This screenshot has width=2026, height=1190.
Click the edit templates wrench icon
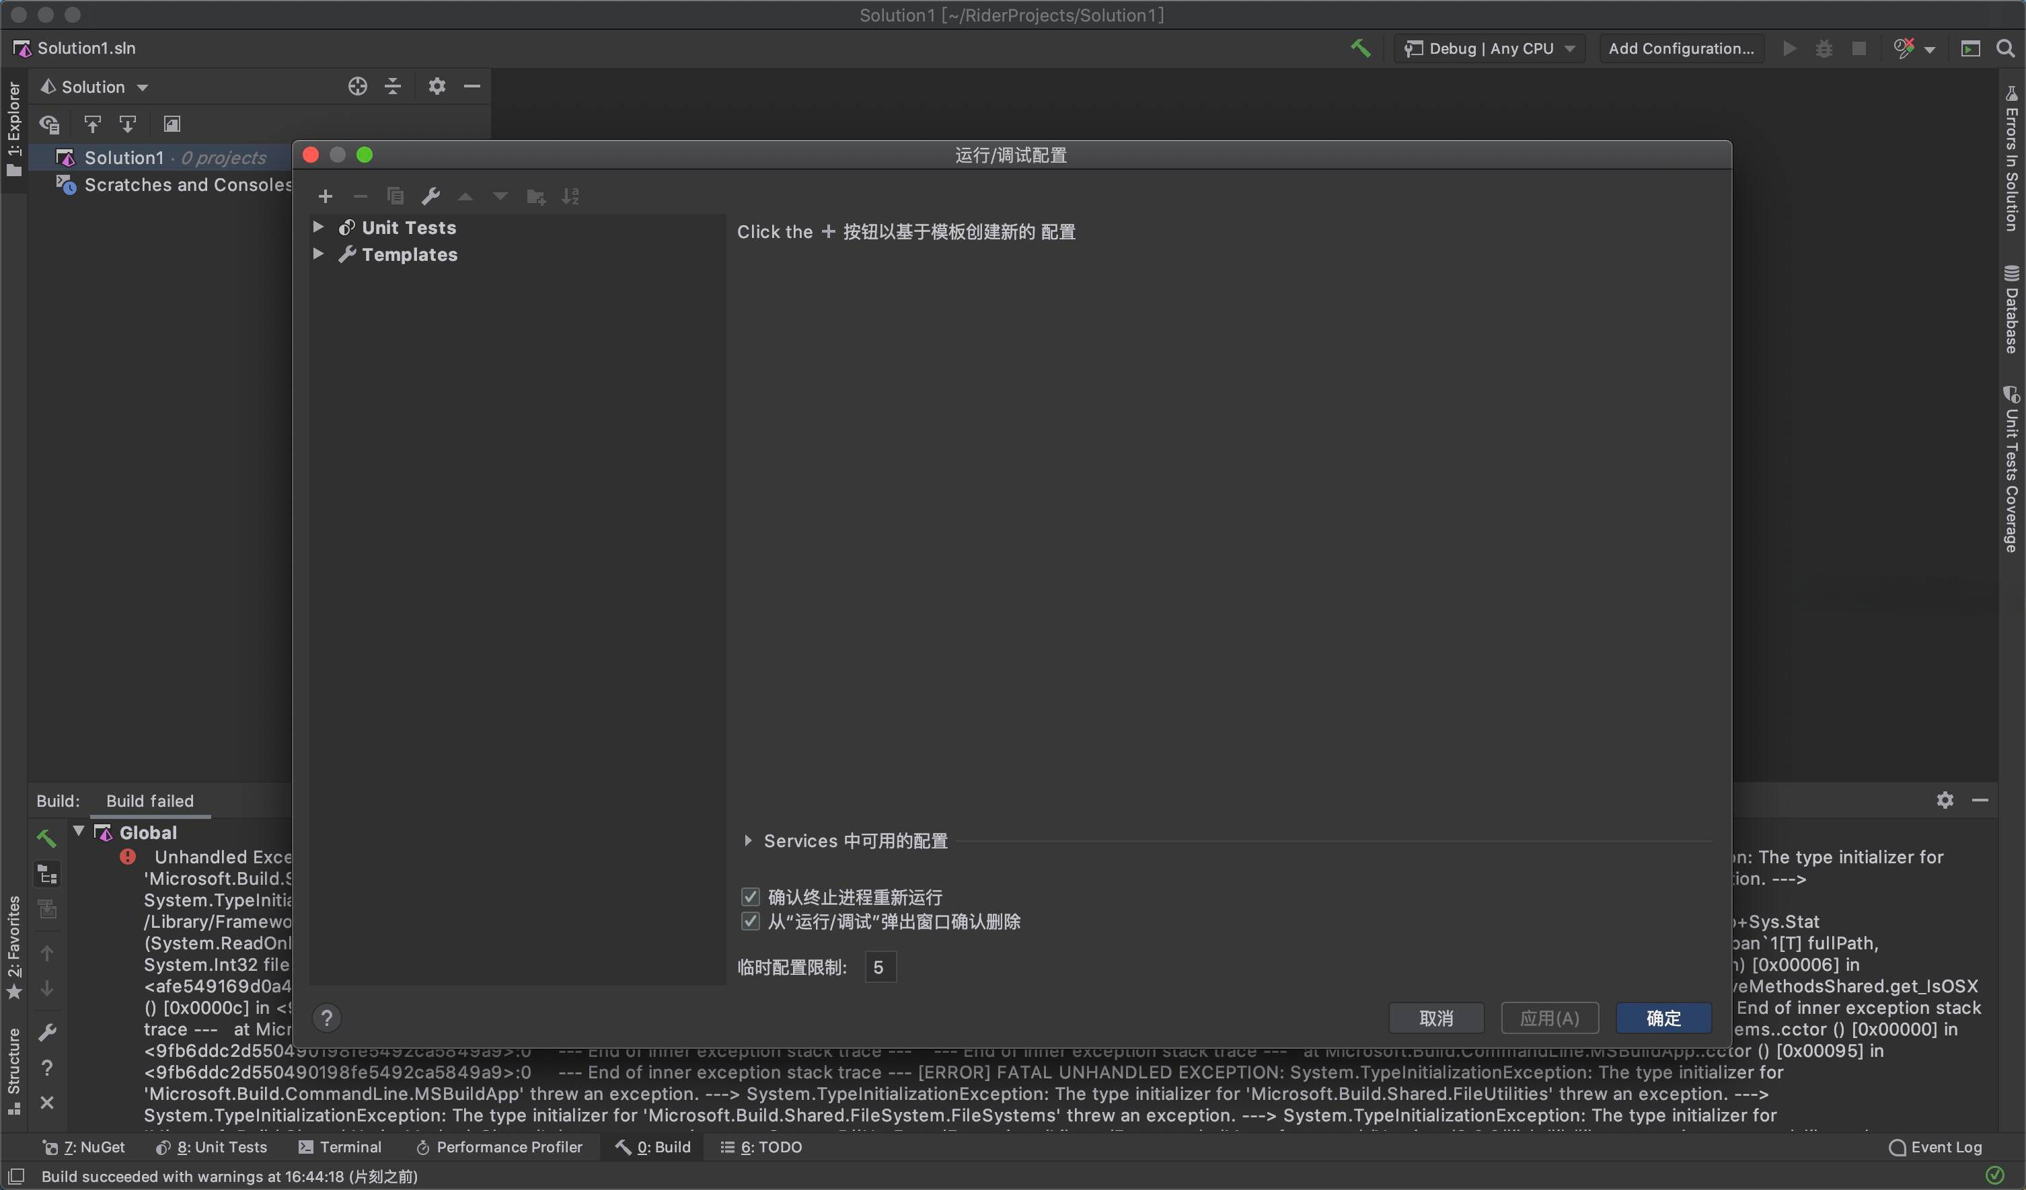(x=431, y=196)
